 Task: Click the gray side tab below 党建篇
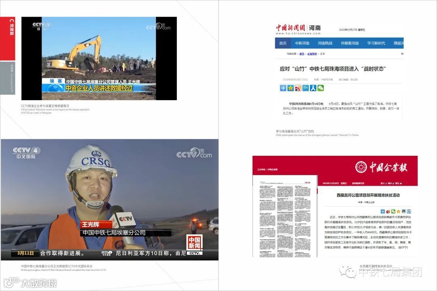click(x=8, y=78)
